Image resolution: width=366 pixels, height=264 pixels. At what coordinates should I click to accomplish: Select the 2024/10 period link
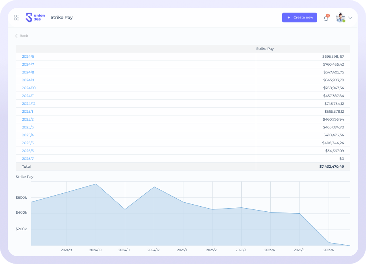(29, 88)
